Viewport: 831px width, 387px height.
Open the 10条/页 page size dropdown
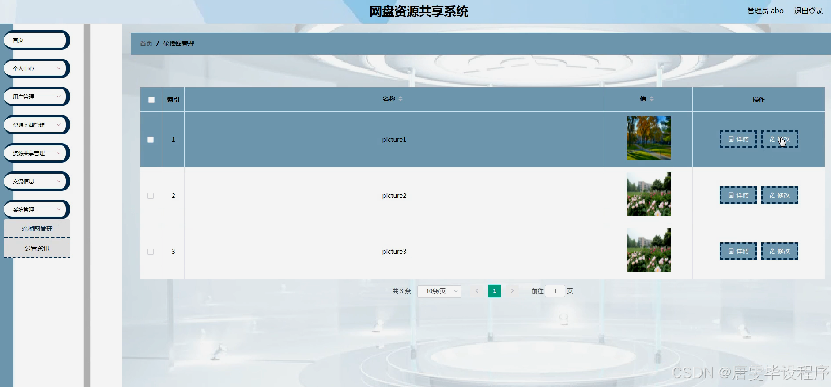(439, 291)
